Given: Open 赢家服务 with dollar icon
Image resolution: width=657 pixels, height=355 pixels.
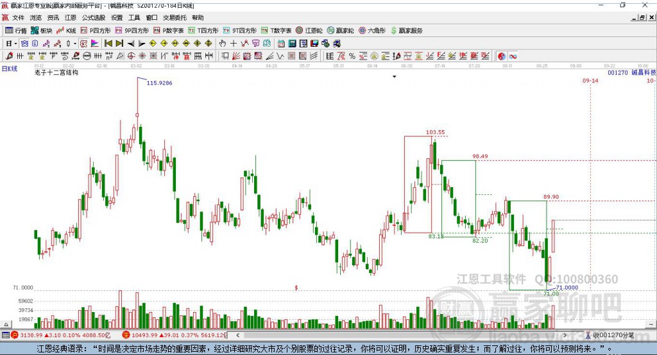Looking at the screenshot, I should 407,31.
